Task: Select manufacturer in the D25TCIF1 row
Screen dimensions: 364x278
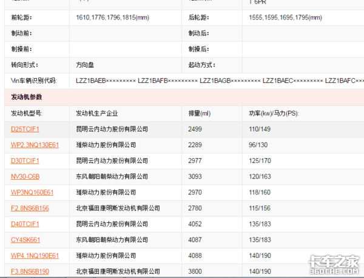Action: tap(112, 129)
